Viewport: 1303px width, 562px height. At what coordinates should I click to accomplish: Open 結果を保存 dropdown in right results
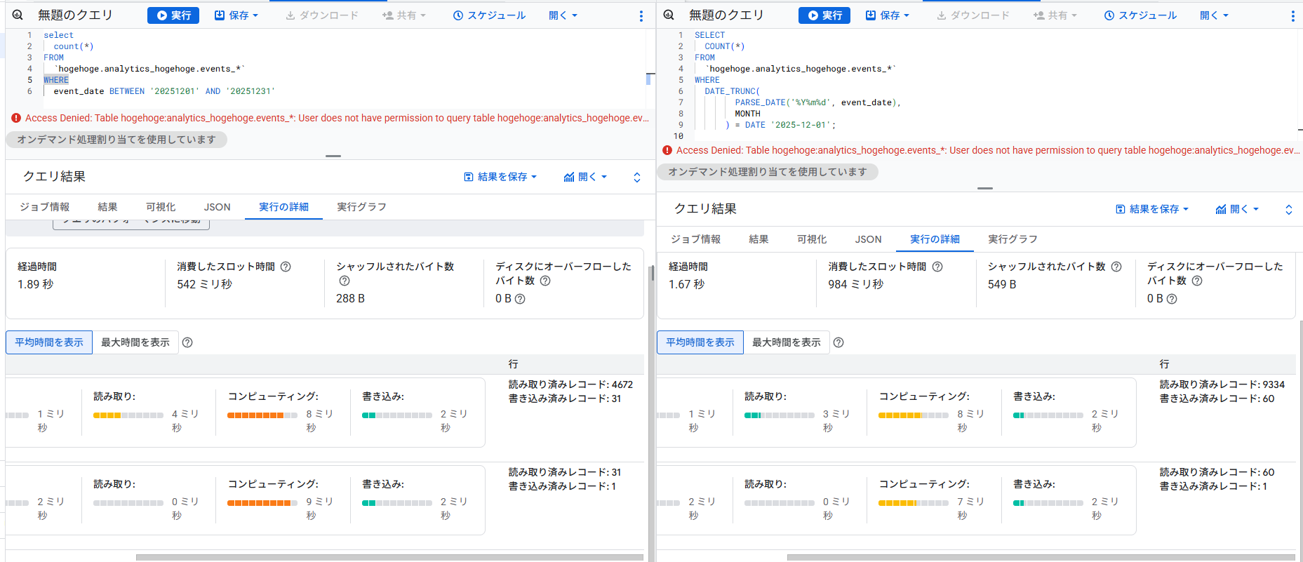pyautogui.click(x=1152, y=209)
